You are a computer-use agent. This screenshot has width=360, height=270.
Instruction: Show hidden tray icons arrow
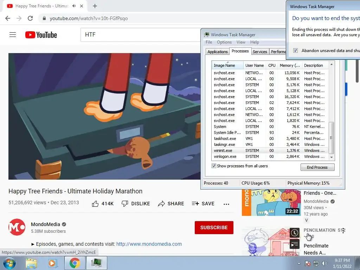299,263
